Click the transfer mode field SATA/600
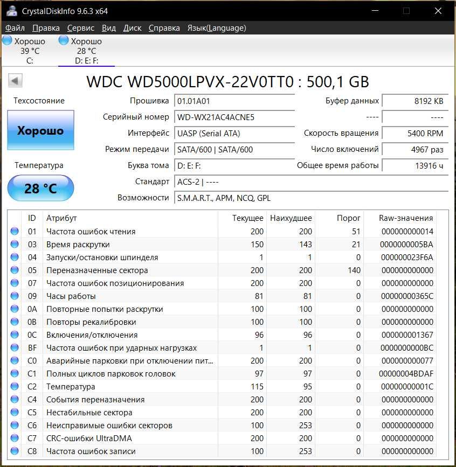456x467 pixels. (234, 149)
